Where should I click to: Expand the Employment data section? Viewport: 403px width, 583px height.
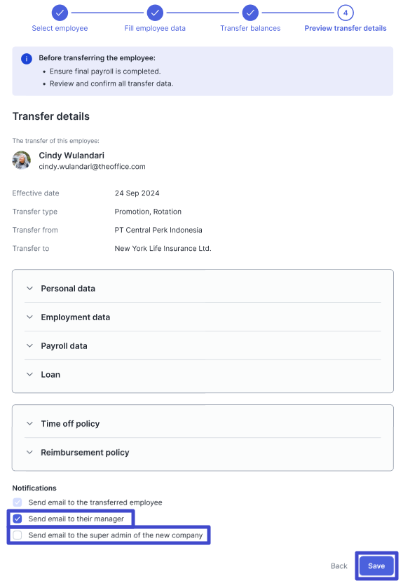[203, 317]
